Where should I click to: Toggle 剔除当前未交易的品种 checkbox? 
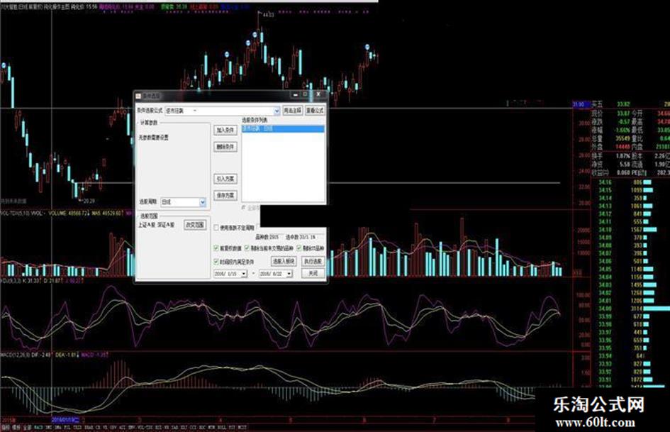coord(247,248)
